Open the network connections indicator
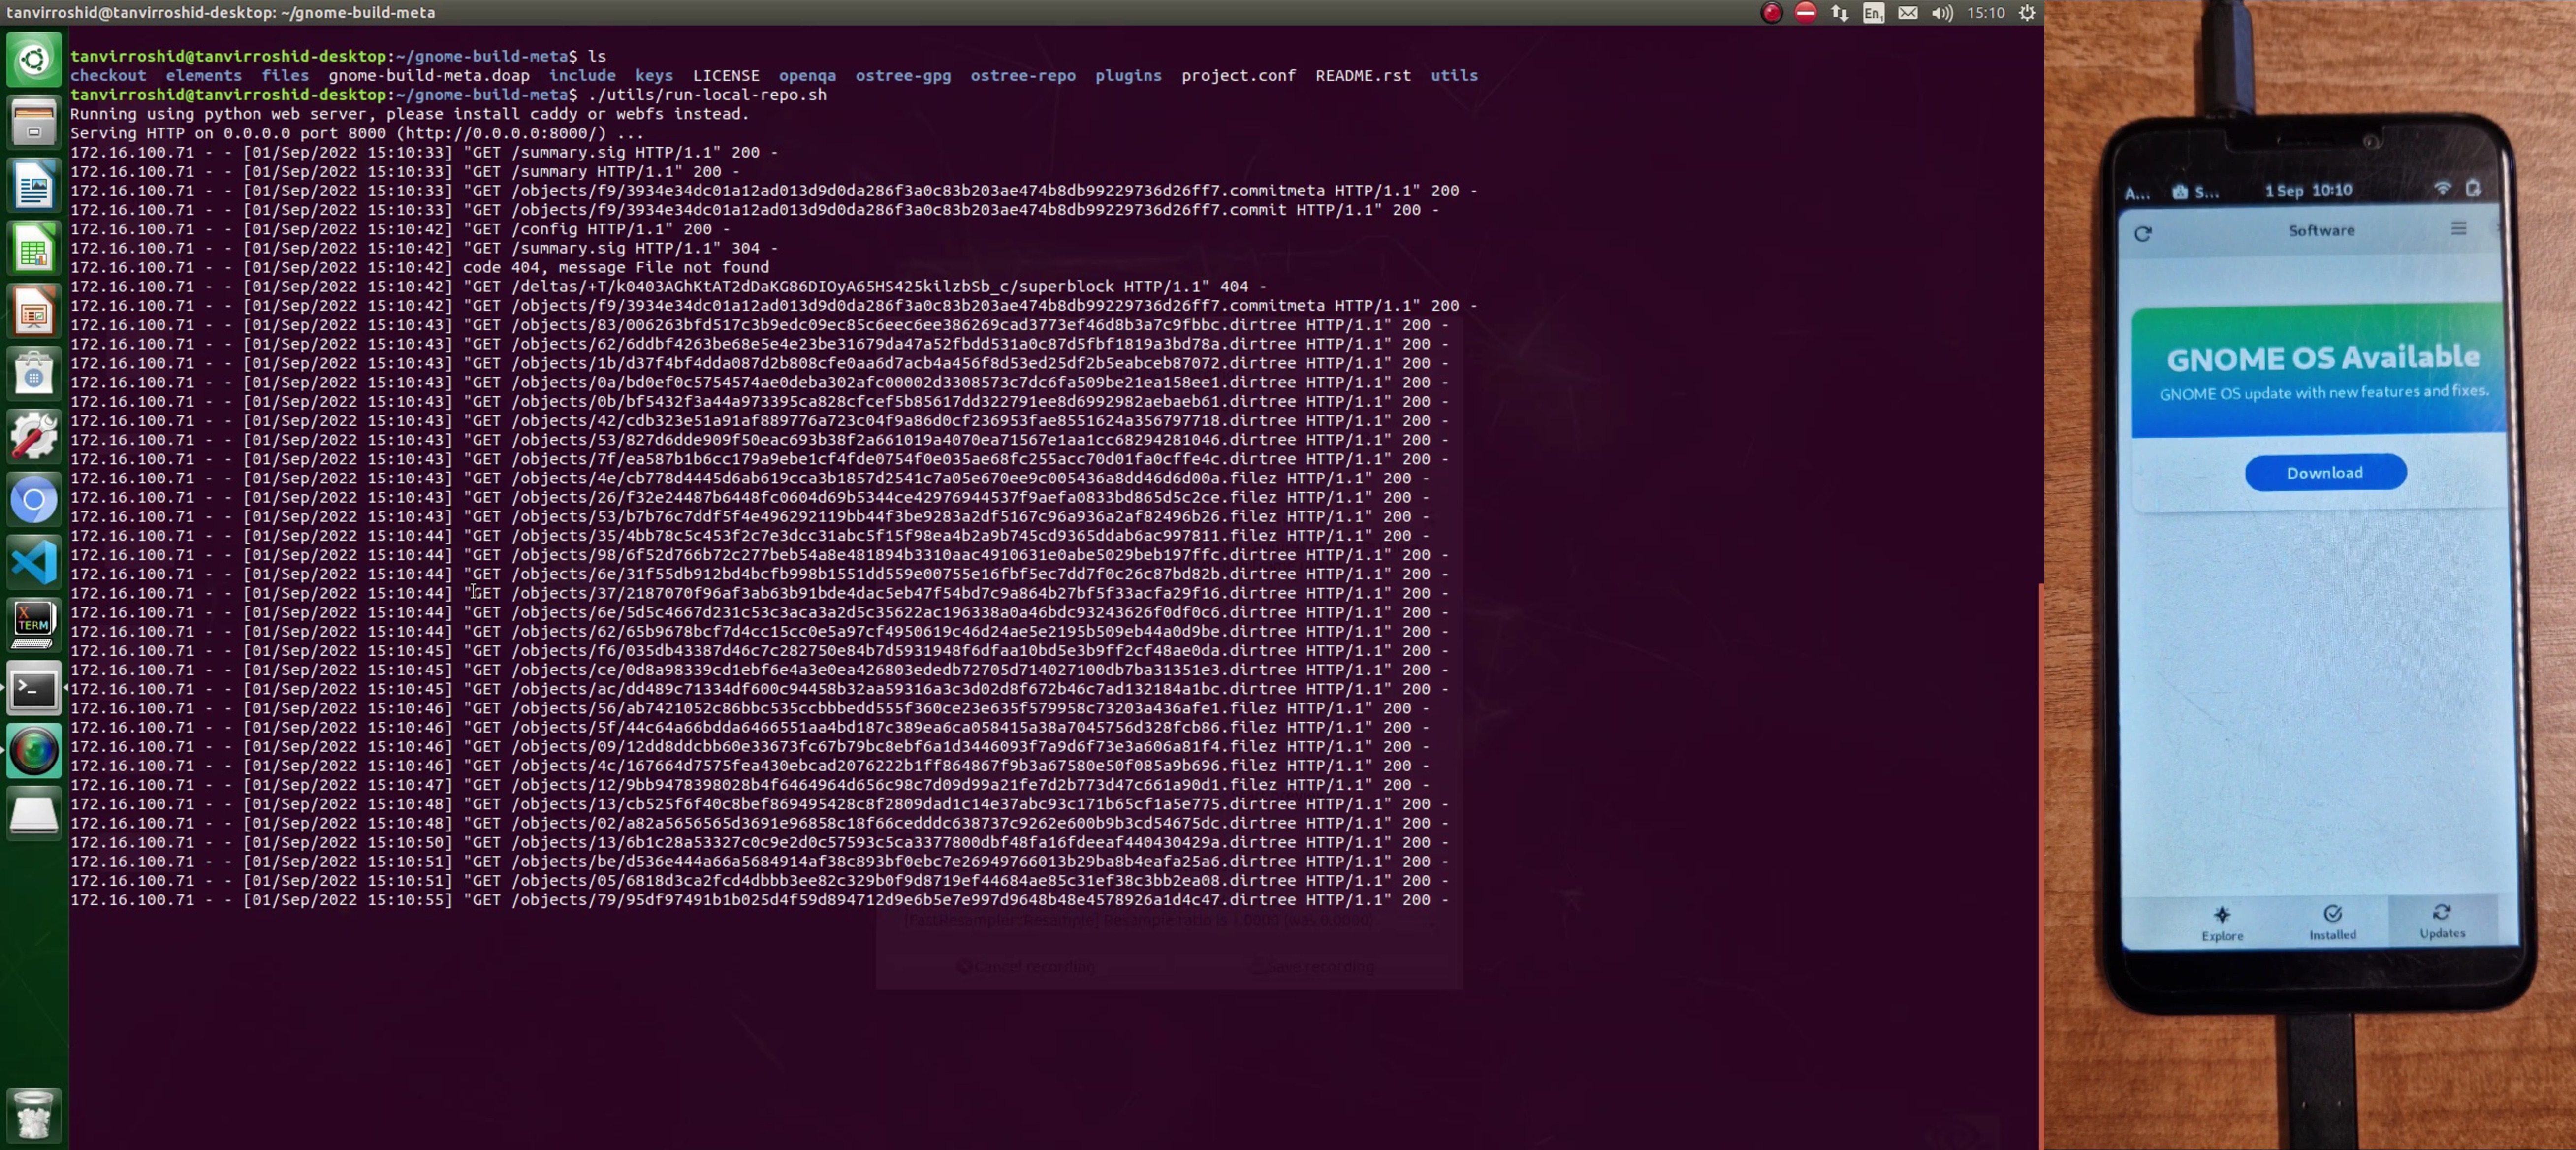 point(1839,13)
